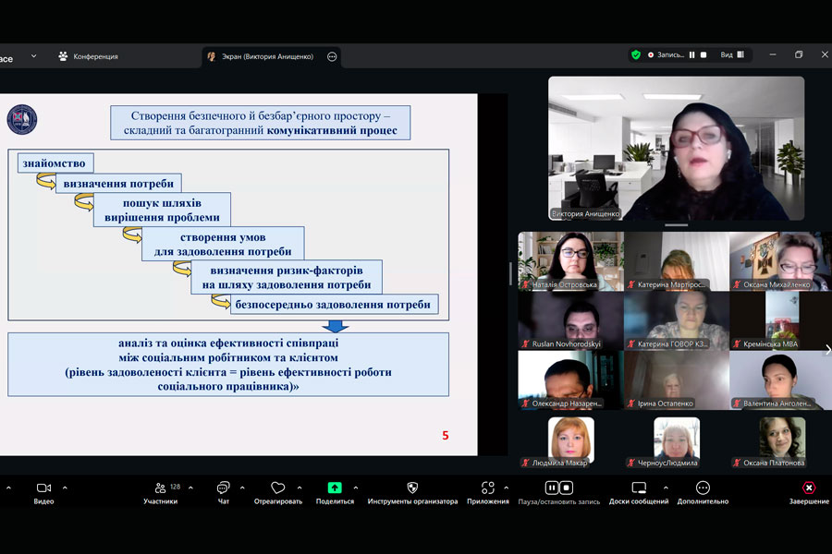Viewport: 832px width, 554px height.
Task: Pause recording in bottom toolbar
Action: click(x=552, y=488)
